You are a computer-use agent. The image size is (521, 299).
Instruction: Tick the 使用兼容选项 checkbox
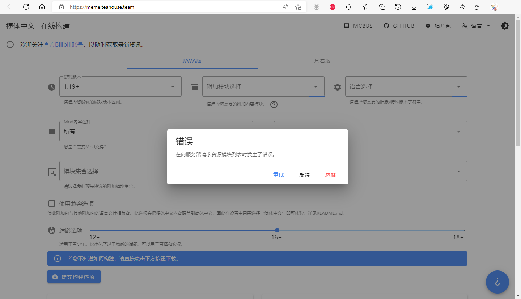52,204
